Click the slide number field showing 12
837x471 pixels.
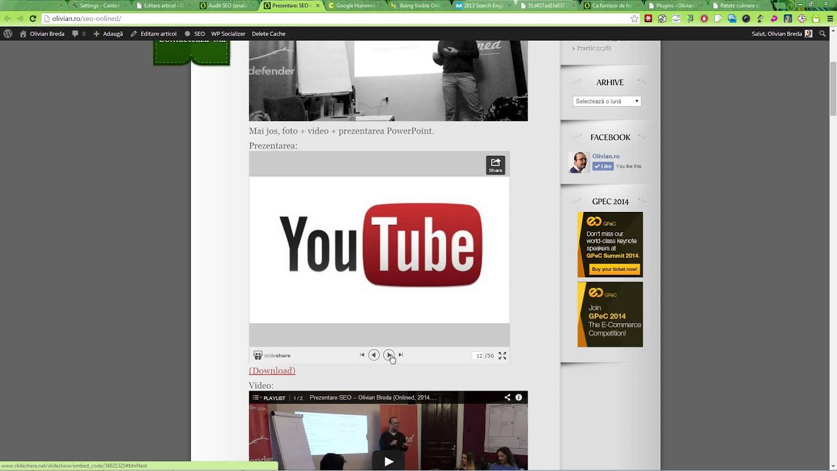[x=479, y=356]
